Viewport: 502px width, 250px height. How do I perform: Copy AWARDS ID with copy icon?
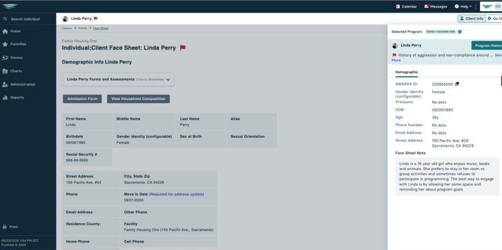[x=457, y=84]
